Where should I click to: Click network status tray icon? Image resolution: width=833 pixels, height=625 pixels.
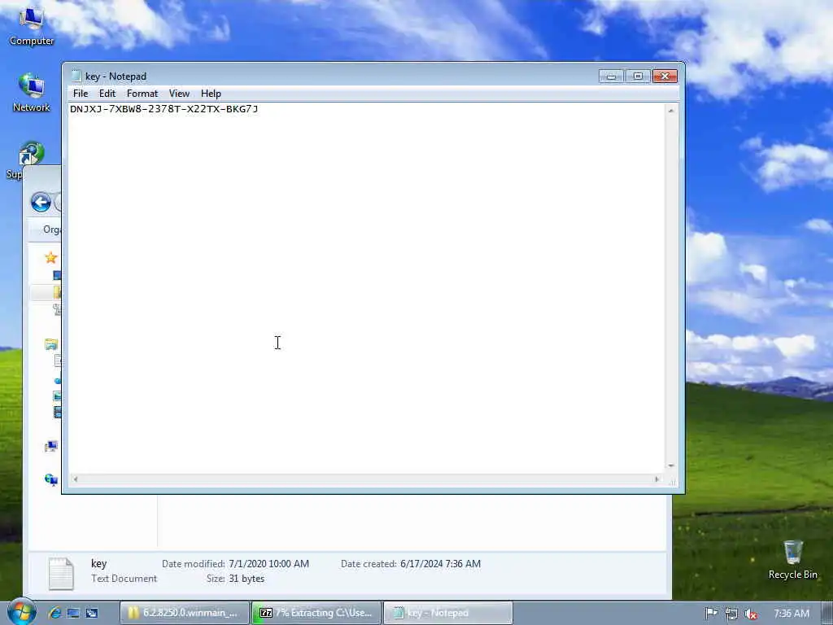tap(731, 614)
